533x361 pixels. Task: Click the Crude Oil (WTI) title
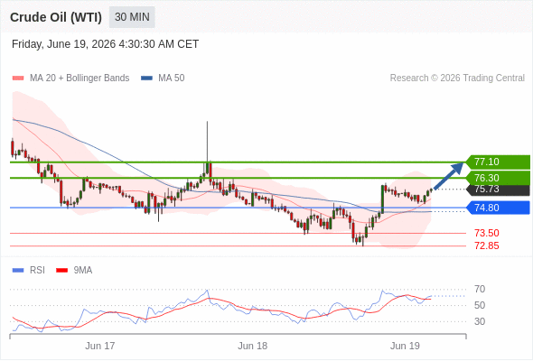pos(56,17)
